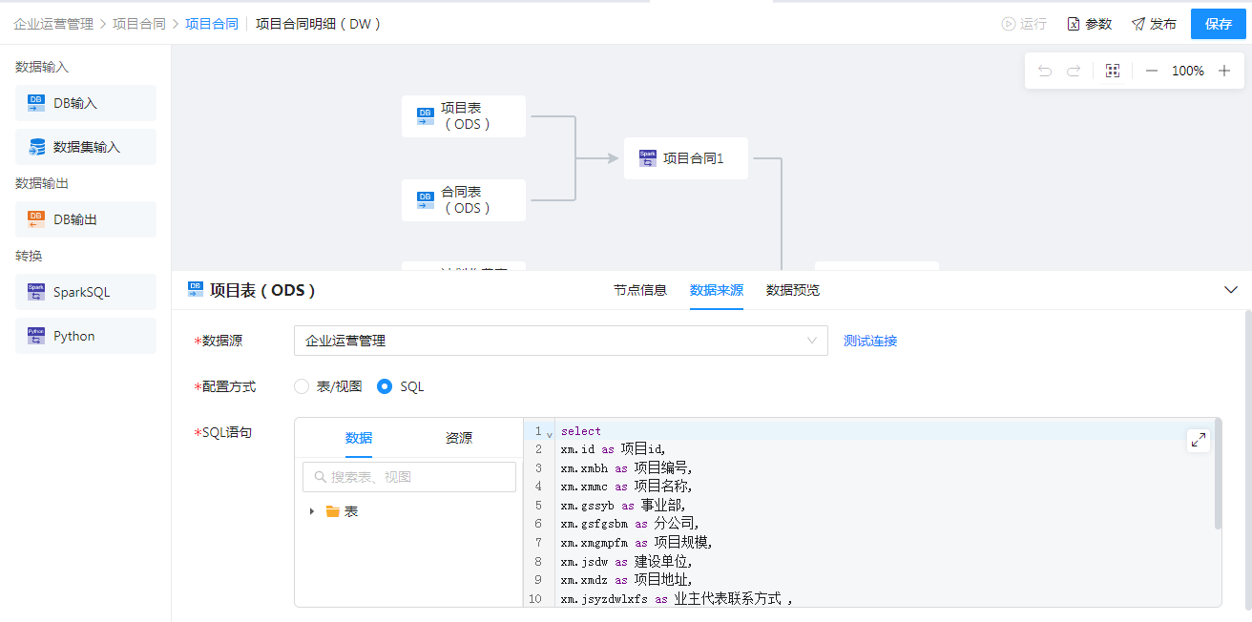1252x622 pixels.
Task: Expand the SQL editor to fullscreen
Action: pyautogui.click(x=1198, y=440)
